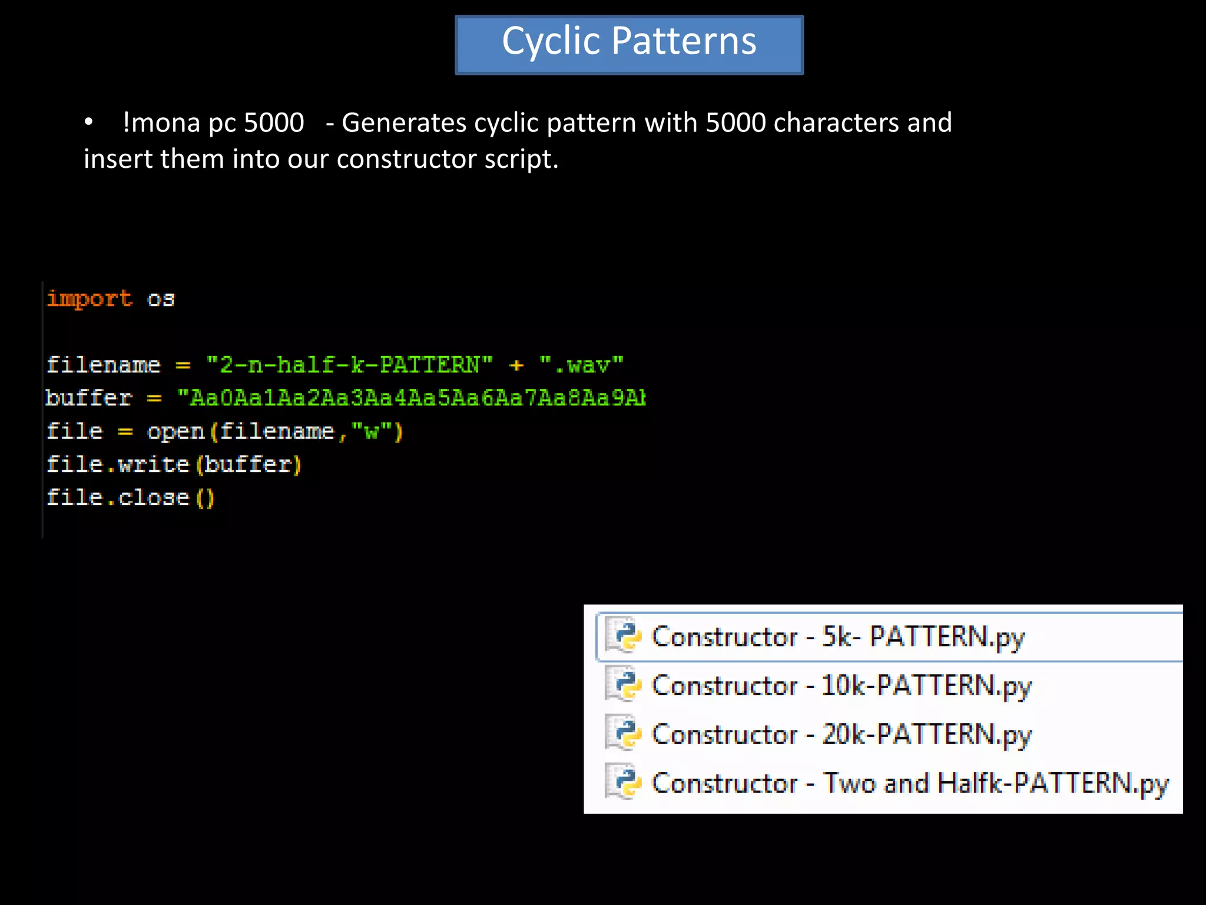Click the 'file.write(buffer)' code line
Image resolution: width=1206 pixels, height=905 pixels.
tap(174, 464)
